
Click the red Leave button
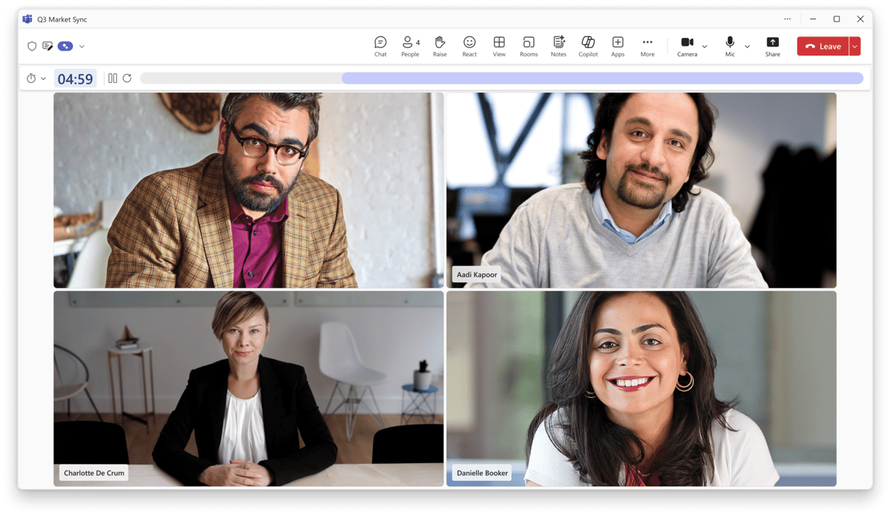pos(823,46)
